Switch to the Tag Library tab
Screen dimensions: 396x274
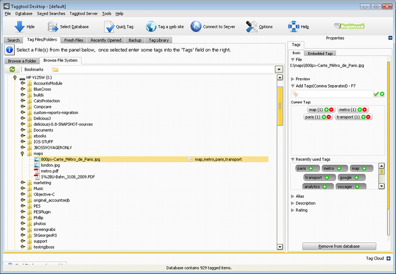[x=158, y=40]
